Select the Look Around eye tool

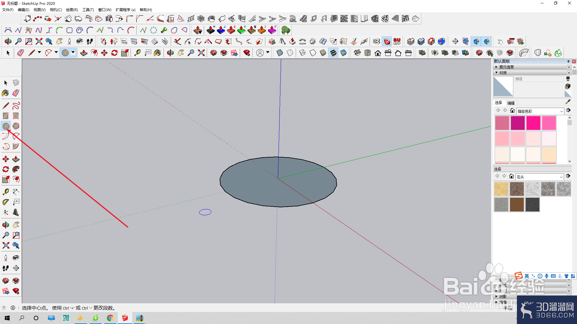(16, 258)
